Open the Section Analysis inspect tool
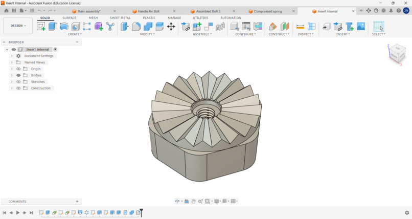The height and width of the screenshot is (219, 412). click(312, 26)
